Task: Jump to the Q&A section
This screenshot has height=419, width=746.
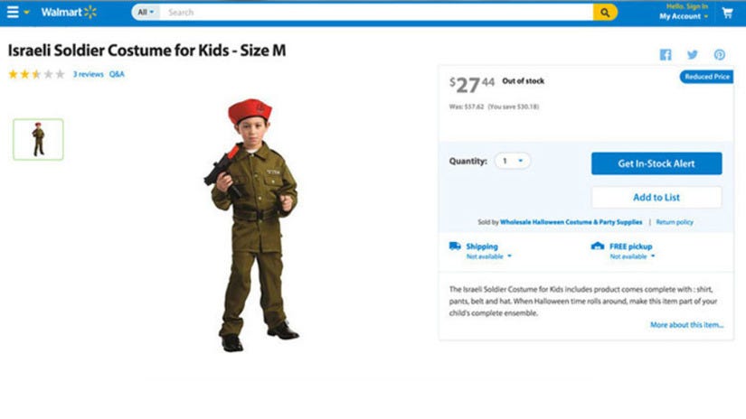Action: 117,74
